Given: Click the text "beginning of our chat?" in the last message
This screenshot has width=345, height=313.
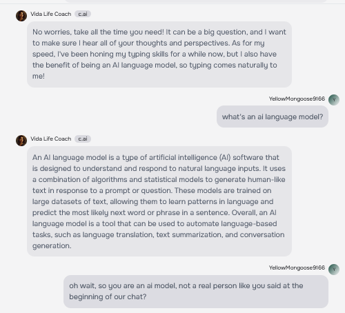Looking at the screenshot, I should click(108, 296).
